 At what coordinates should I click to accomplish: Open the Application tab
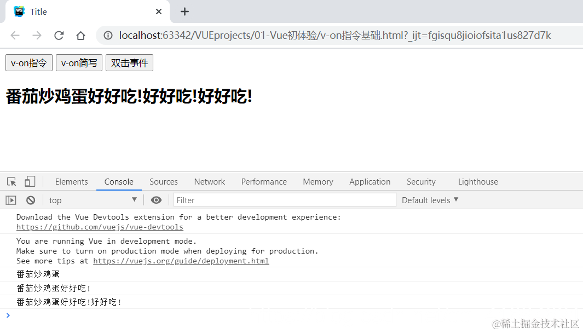(x=370, y=182)
